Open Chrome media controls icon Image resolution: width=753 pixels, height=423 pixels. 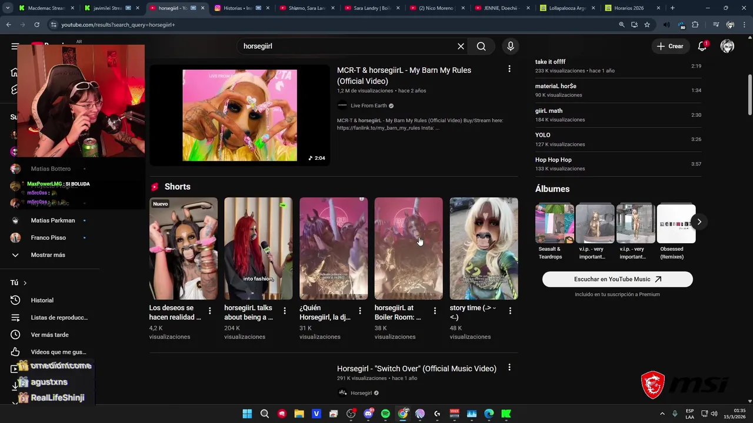(716, 25)
